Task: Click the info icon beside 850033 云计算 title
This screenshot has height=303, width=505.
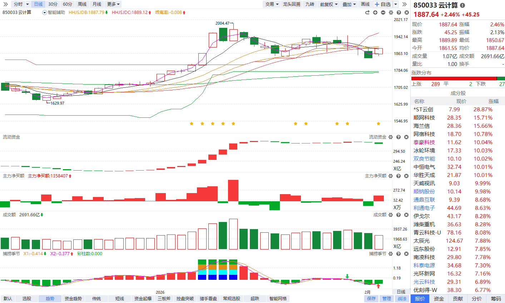Action: click(x=462, y=5)
